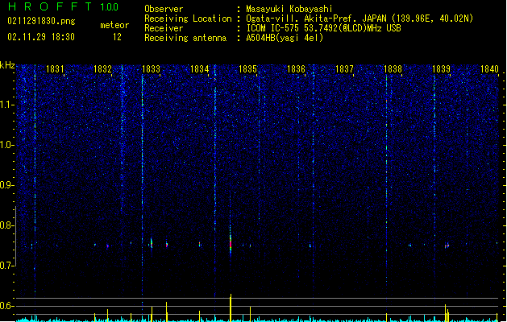The width and height of the screenshot is (507, 322).
Task: Select the Ogata-vill. Akita-Pref. JAPAN location text
Action: [359, 19]
